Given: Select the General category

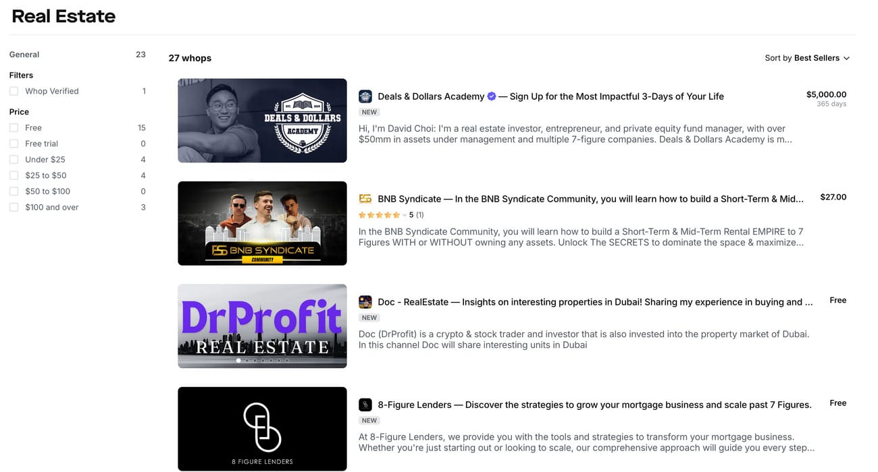Looking at the screenshot, I should coord(24,55).
